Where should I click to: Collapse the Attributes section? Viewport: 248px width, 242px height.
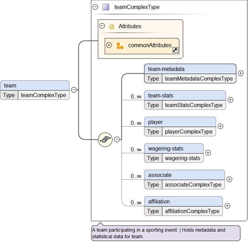coord(102,26)
